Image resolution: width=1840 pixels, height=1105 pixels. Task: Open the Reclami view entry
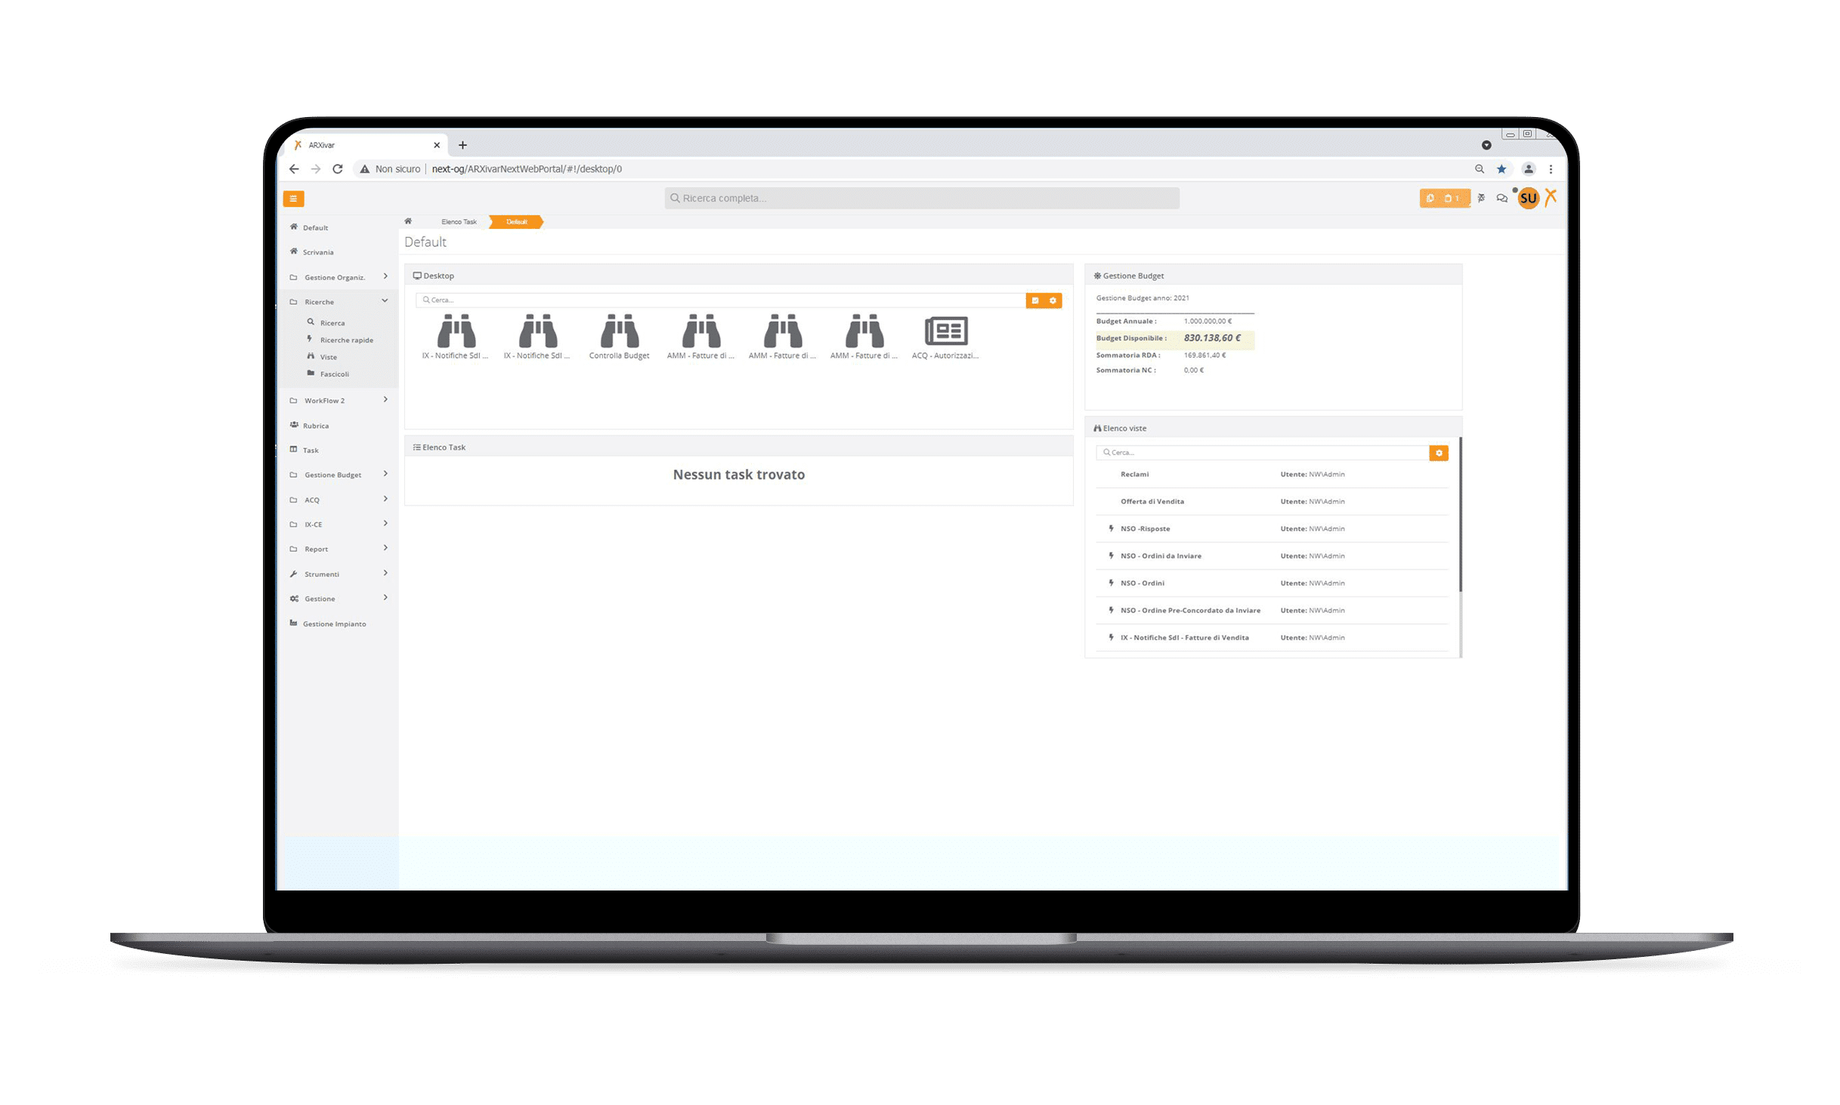pyautogui.click(x=1134, y=474)
